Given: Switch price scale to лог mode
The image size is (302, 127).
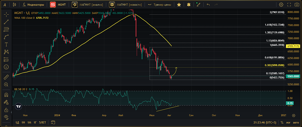Looking at the screenshot, I should pos(288,122).
